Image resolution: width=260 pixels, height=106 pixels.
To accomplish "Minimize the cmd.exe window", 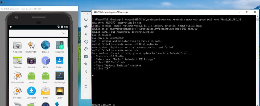I will (x=240, y=12).
